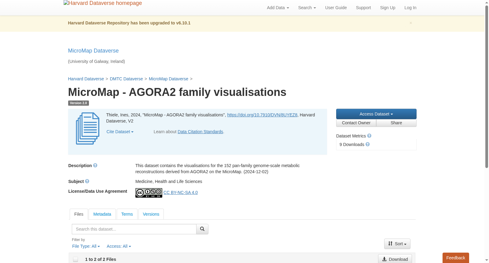The image size is (489, 263).
Task: Click the dataset title heading
Action: pos(177,92)
